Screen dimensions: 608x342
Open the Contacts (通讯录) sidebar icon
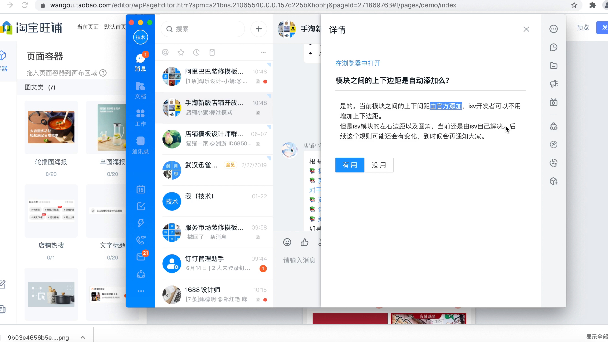point(140,145)
